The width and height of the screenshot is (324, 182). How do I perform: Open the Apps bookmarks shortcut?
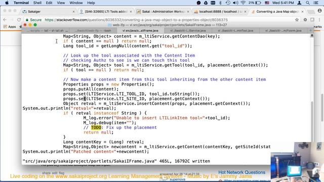(x=10, y=27)
